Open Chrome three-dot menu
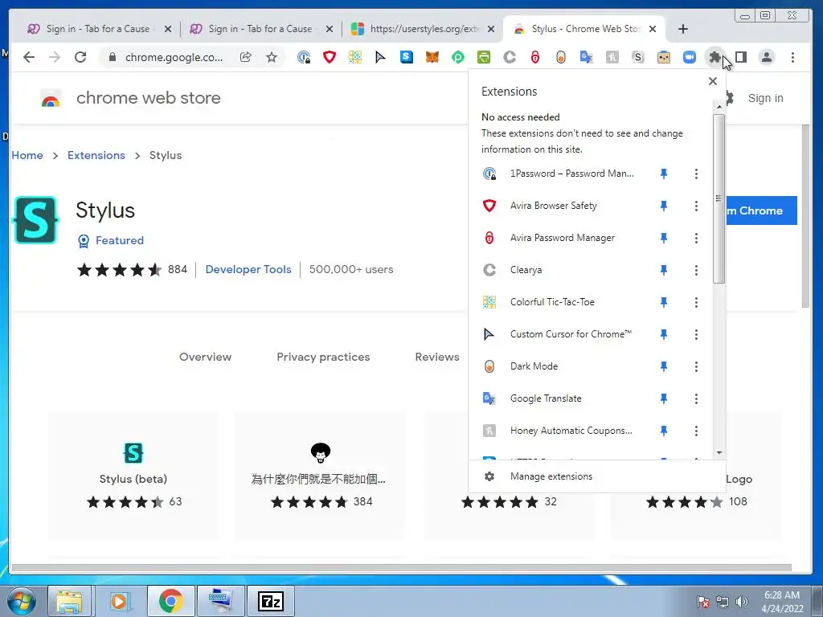 tap(792, 57)
